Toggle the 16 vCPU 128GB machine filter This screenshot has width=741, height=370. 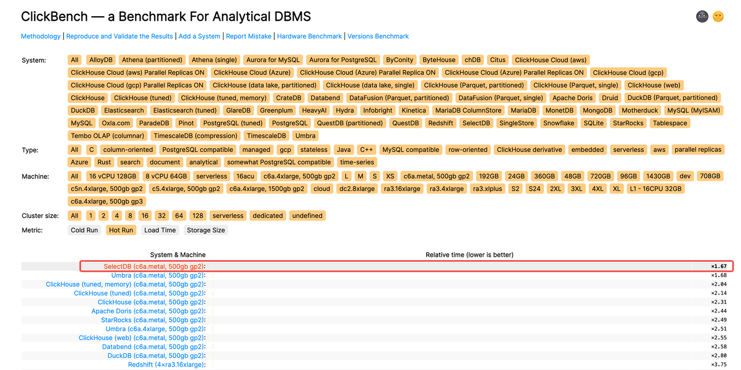(113, 177)
